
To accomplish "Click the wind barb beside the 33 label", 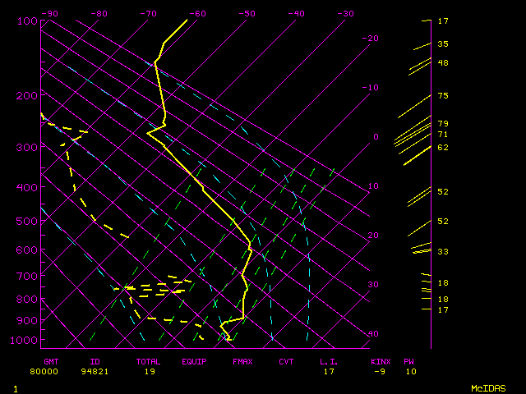I will pyautogui.click(x=421, y=248).
